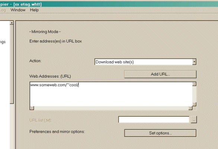Image resolution: width=218 pixels, height=149 pixels.
Task: Expand the Action dropdown arrow
Action: tap(194, 62)
